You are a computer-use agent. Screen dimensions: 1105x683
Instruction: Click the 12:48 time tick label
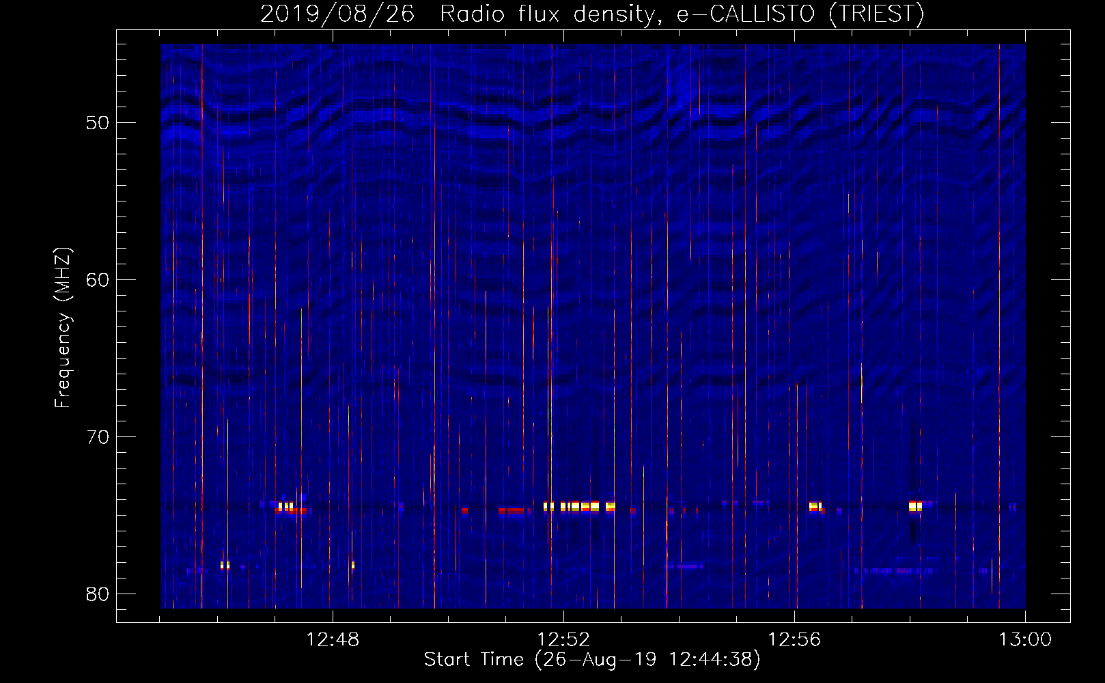pyautogui.click(x=333, y=640)
